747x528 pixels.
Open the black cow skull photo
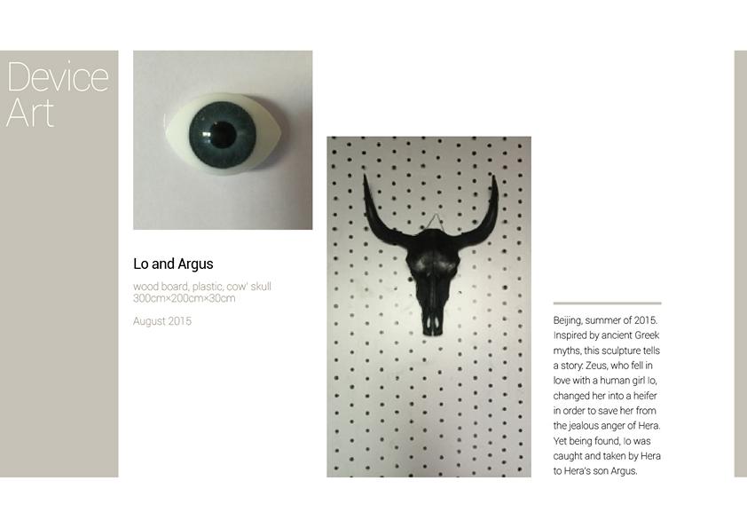(429, 307)
